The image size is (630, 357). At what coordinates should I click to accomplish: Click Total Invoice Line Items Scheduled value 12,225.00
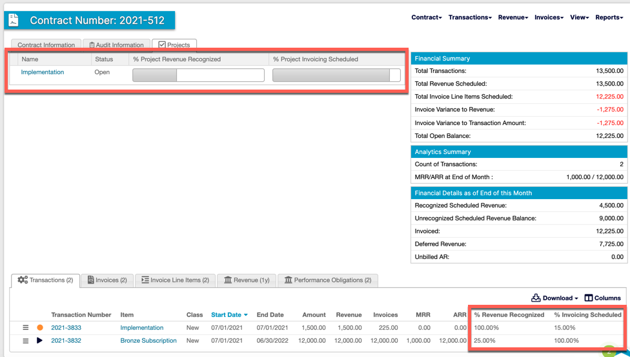pos(610,97)
